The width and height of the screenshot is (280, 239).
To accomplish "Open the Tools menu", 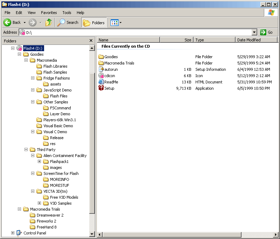I will point(67,13).
